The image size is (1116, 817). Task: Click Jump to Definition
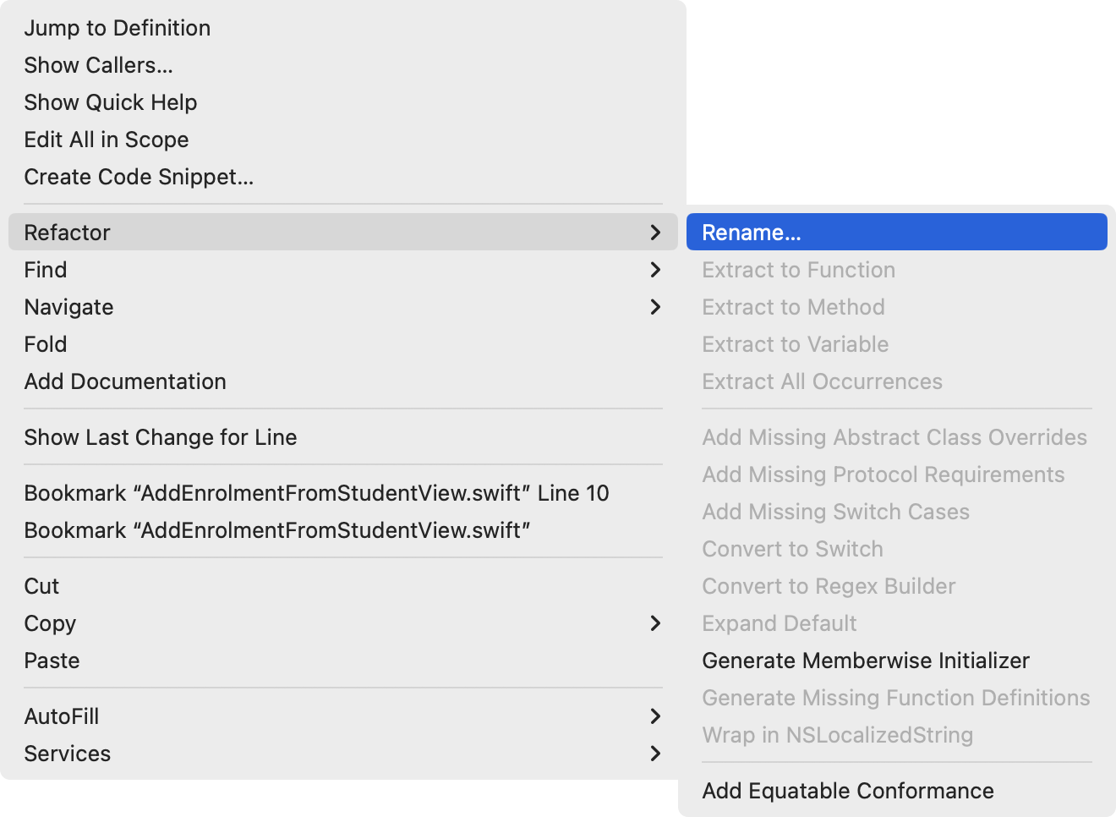(118, 28)
